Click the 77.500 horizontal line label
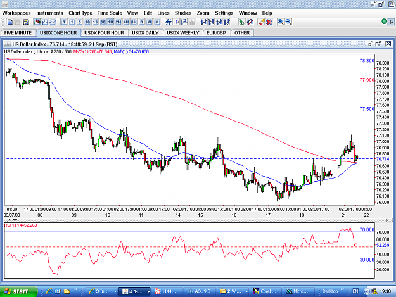The width and height of the screenshot is (396, 297). click(367, 109)
